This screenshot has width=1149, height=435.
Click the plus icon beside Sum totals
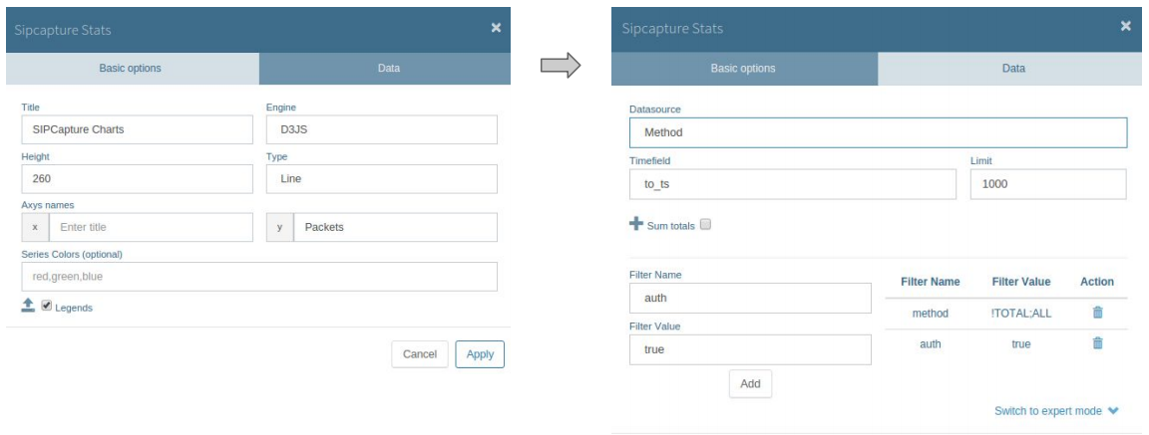(x=636, y=224)
